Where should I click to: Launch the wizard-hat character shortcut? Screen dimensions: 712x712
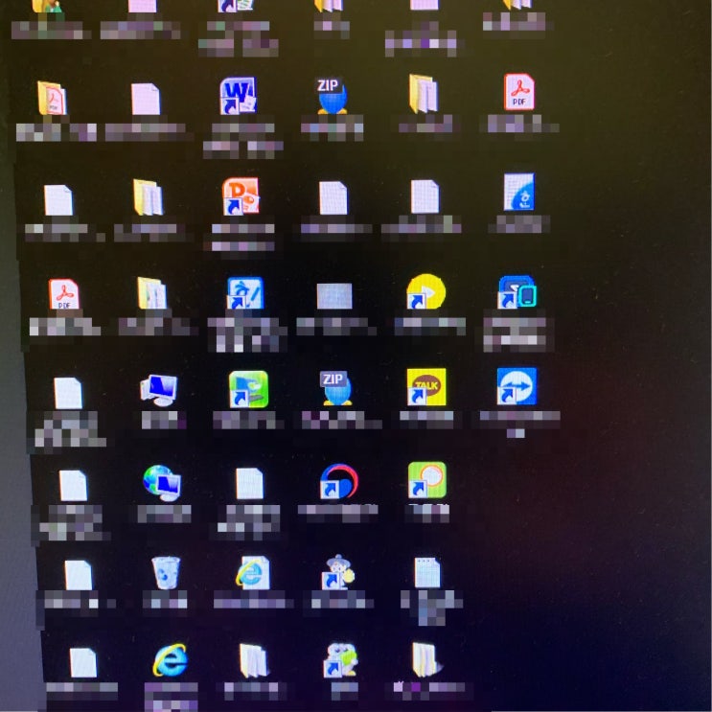click(338, 572)
